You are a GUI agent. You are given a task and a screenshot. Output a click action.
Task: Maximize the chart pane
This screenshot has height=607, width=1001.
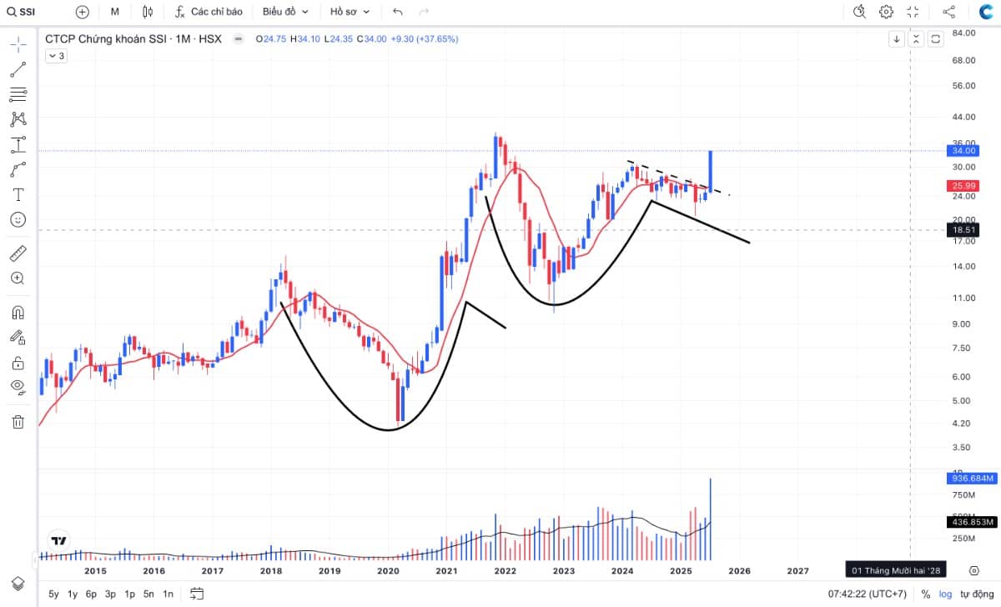[x=936, y=38]
